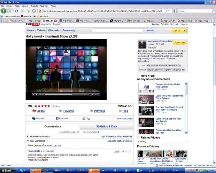
Task: Open the Historia menu
Action: (25, 6)
